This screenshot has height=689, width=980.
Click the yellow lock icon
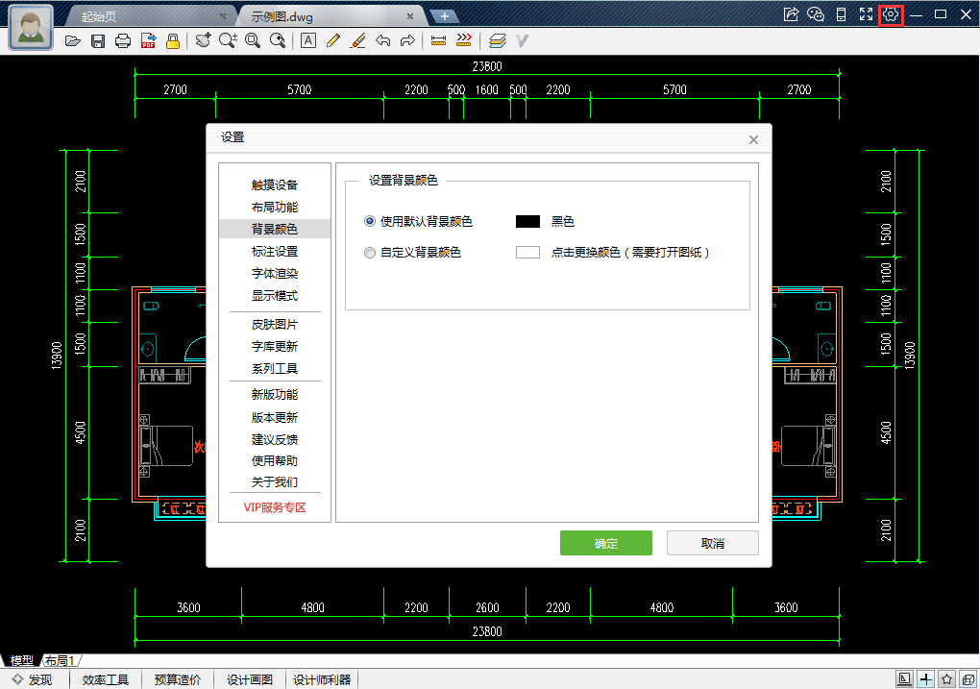[173, 41]
